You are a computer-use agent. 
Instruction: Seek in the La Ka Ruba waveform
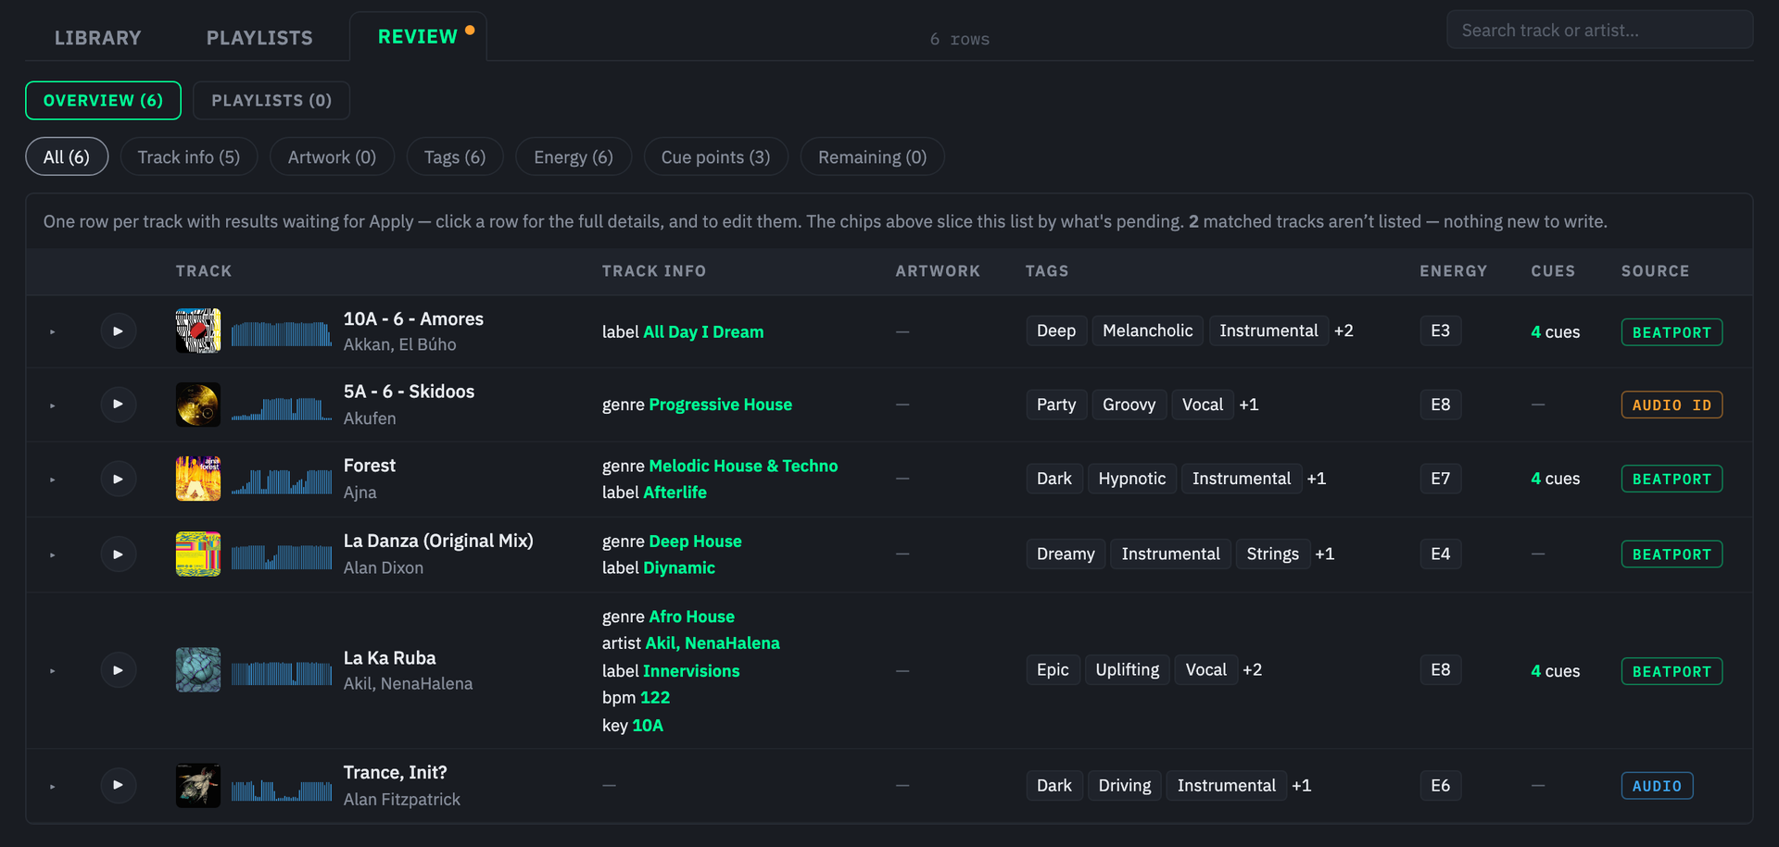pos(282,672)
